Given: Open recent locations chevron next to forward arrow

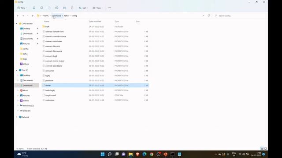Looking at the screenshot, I should (28, 16).
